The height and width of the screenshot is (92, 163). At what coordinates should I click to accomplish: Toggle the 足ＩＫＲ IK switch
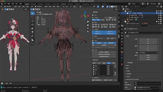pyautogui.click(x=110, y=31)
